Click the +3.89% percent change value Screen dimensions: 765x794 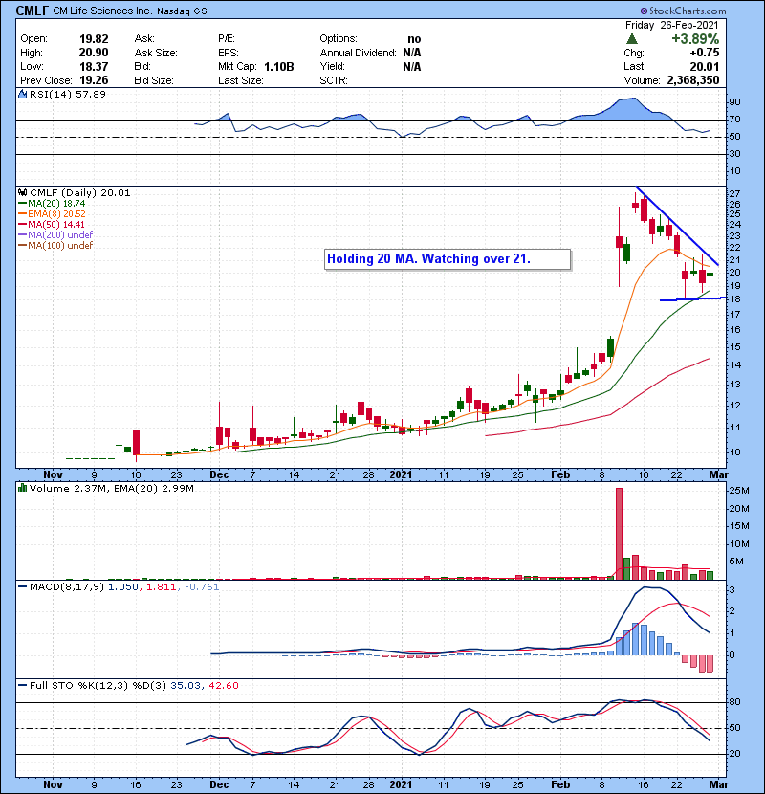695,39
